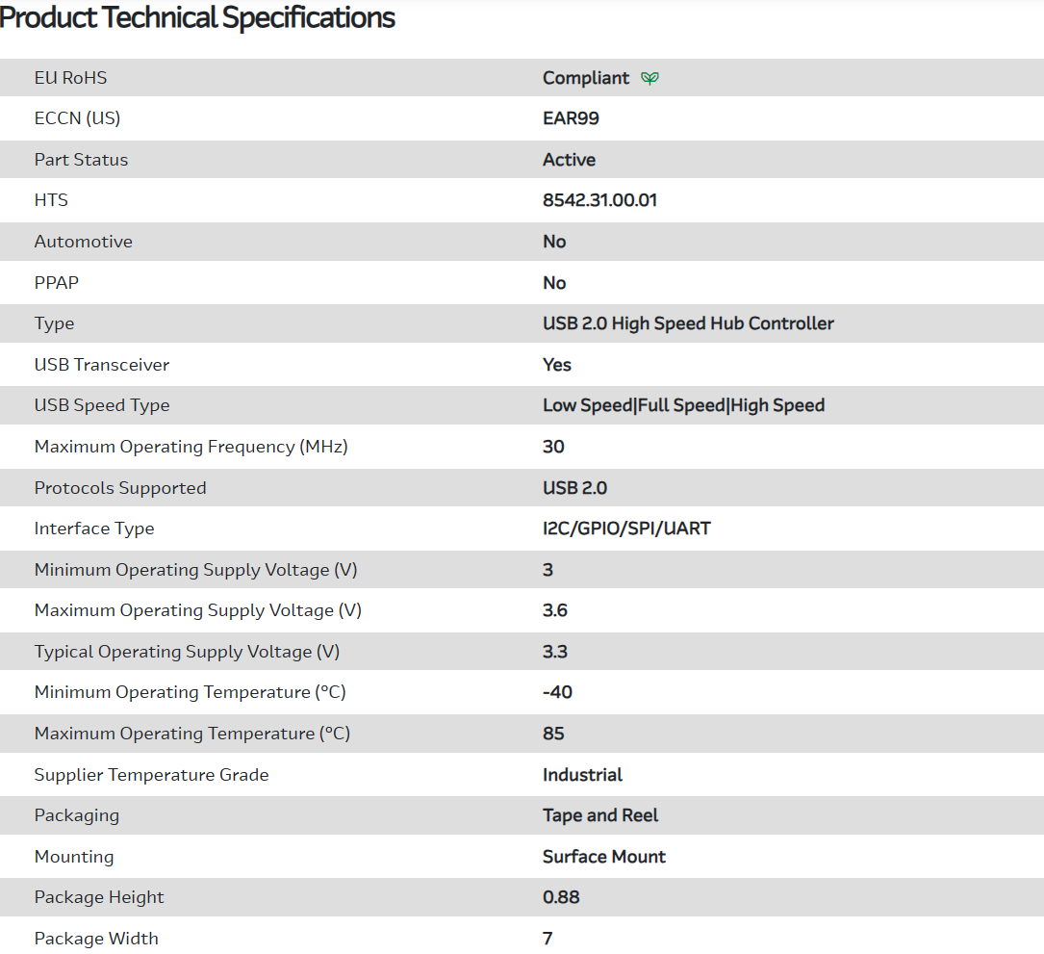The width and height of the screenshot is (1044, 954).
Task: Click the Protocols Supported row label
Action: (120, 488)
